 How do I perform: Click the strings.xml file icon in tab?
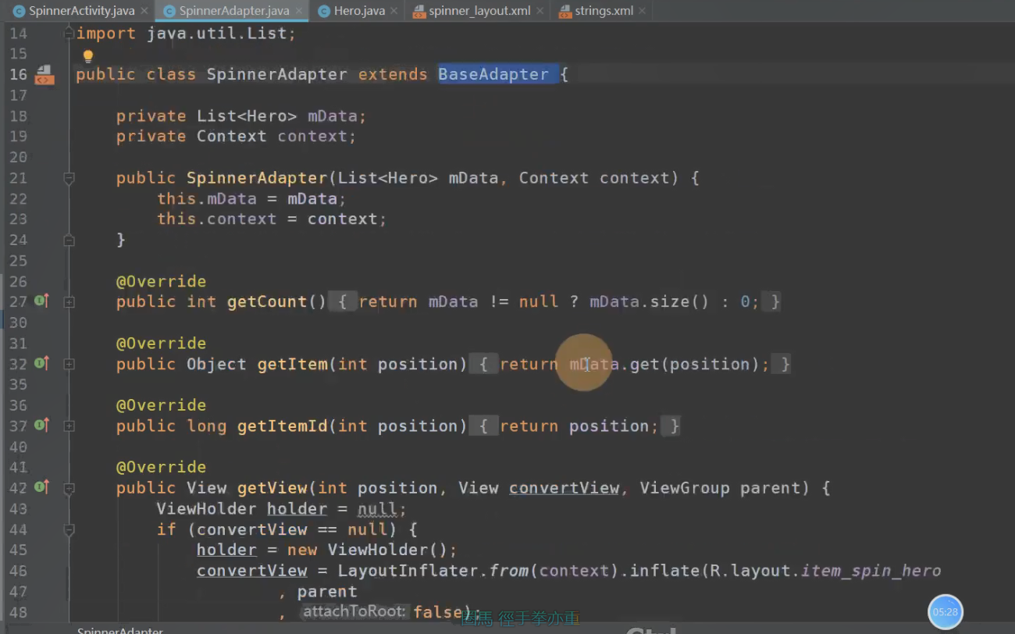tap(565, 12)
